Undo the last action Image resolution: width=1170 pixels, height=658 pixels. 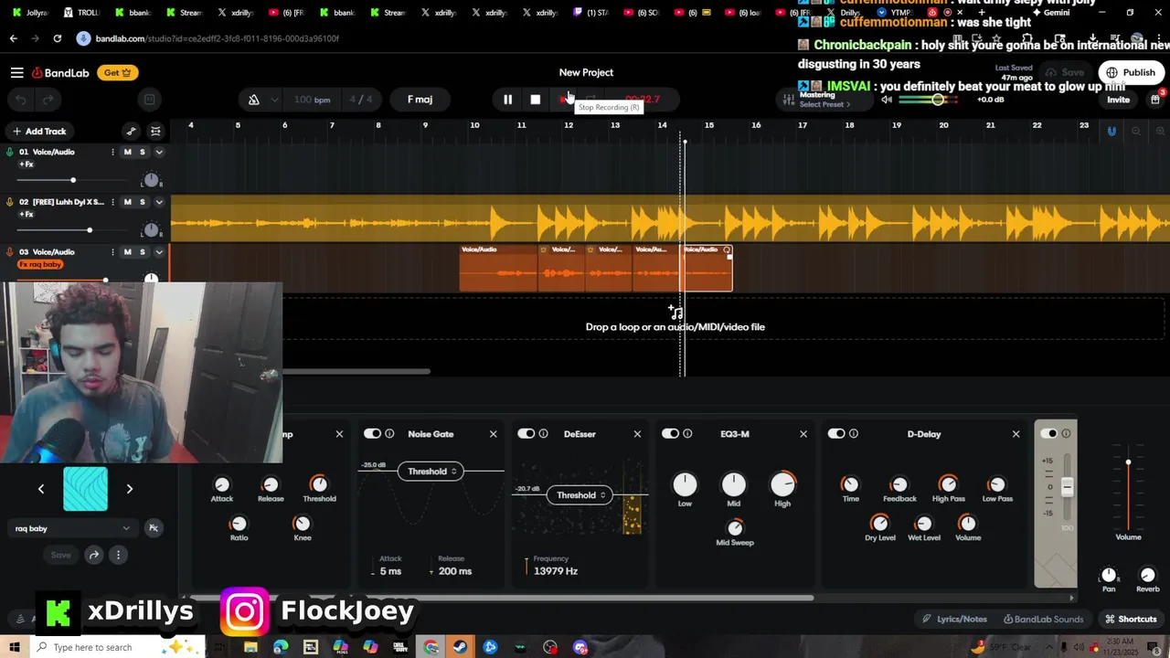coord(21,100)
